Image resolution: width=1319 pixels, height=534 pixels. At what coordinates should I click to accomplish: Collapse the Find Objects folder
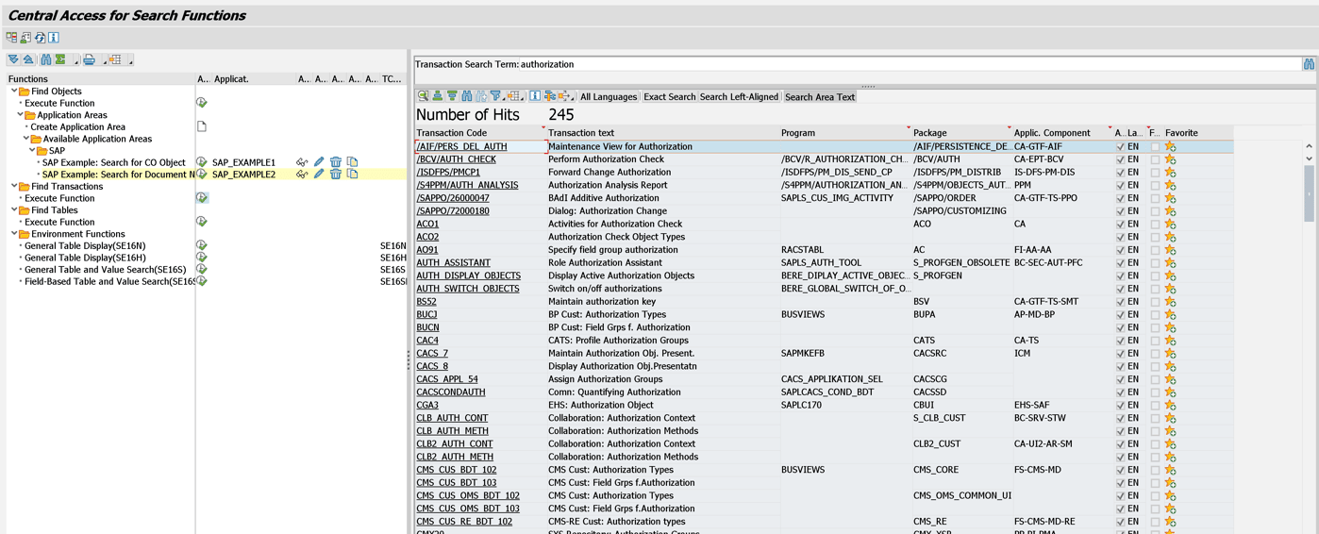coord(14,92)
